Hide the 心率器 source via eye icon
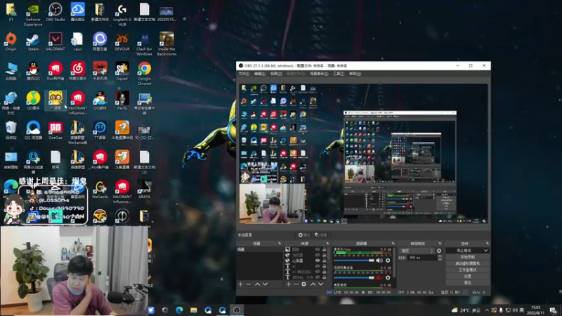 click(x=318, y=261)
